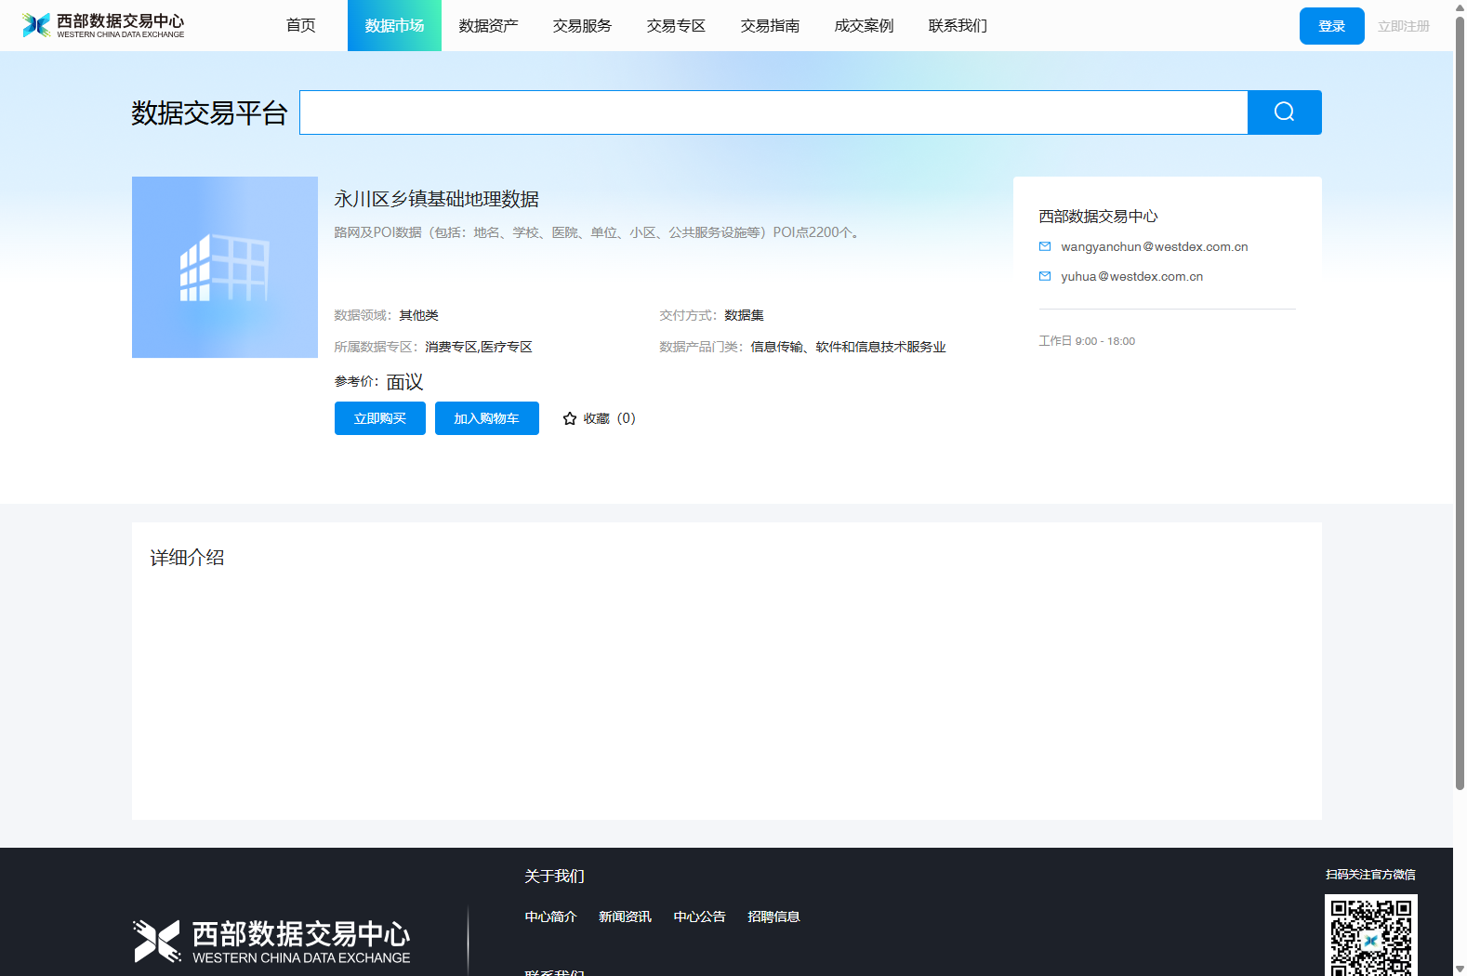Click the envelope icon beside wangyanchun email

pos(1045,246)
